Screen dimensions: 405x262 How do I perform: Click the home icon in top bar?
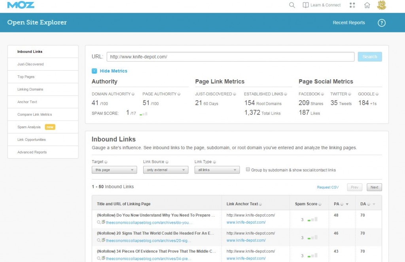tap(367, 5)
